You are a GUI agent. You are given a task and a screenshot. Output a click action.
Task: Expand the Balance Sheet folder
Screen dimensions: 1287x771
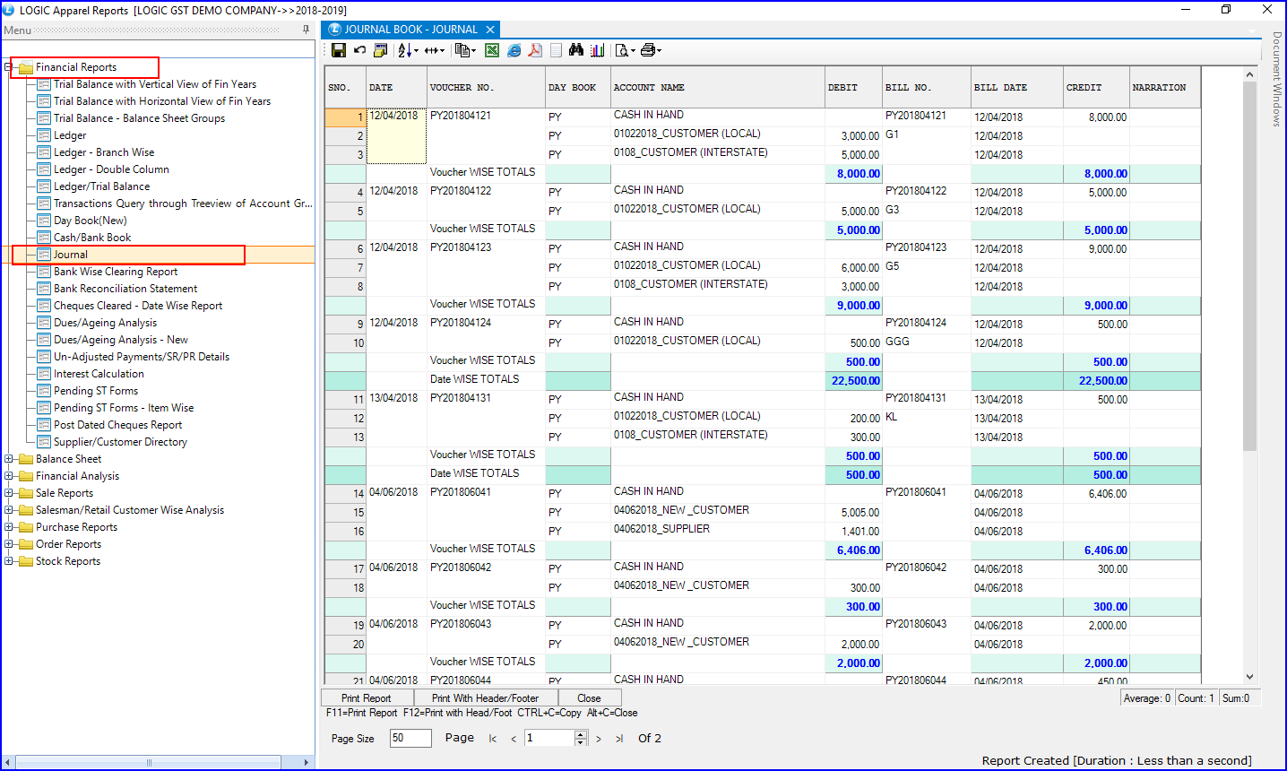point(9,459)
